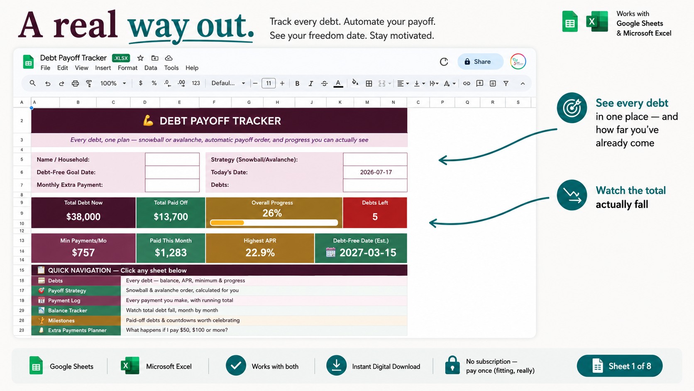Open the Payment Log sheet link
694x391 pixels.
coord(76,300)
